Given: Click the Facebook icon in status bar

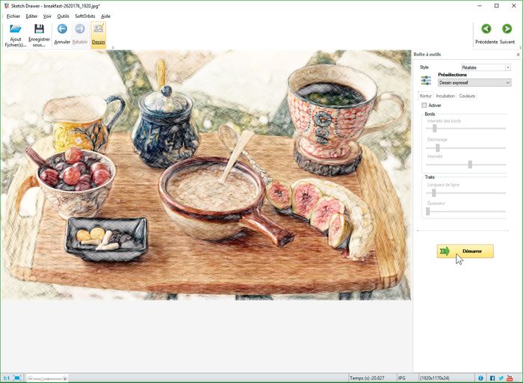Looking at the screenshot, I should point(492,378).
